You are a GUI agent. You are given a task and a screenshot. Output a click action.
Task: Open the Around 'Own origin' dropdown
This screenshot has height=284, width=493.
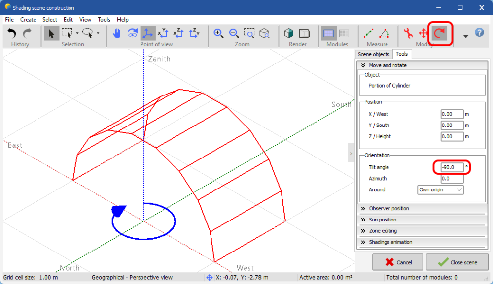coord(440,189)
